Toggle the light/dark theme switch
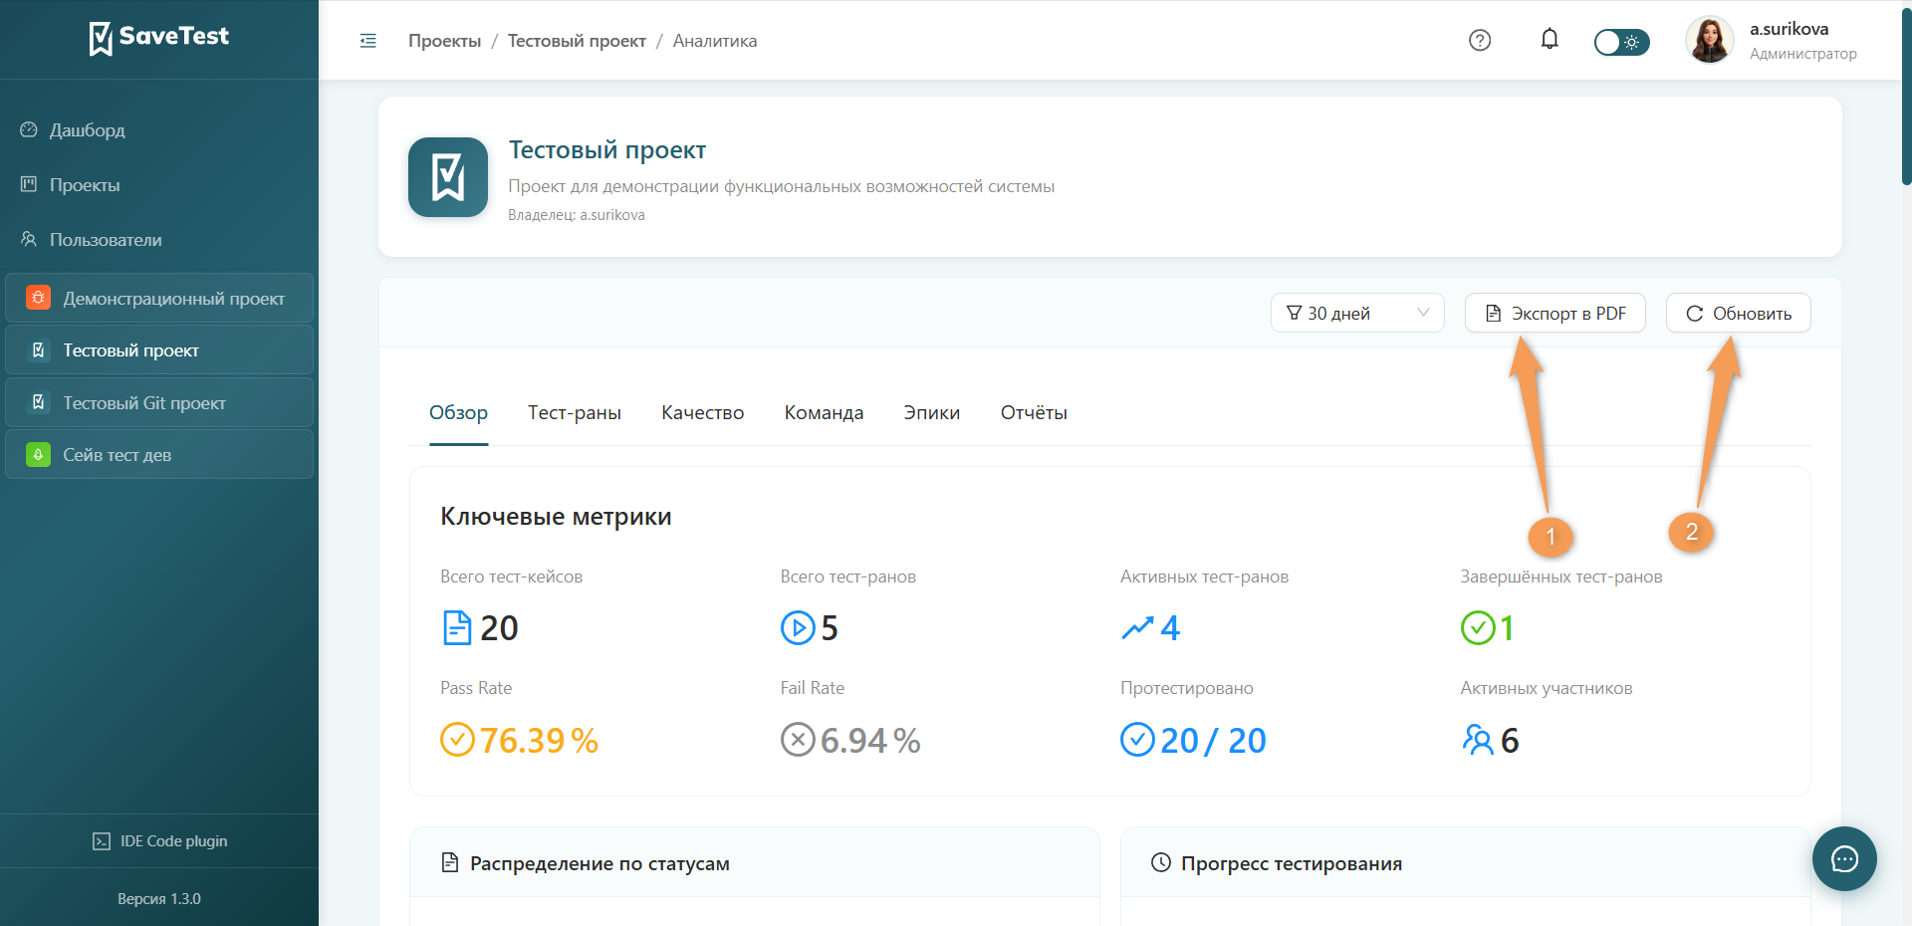1912x926 pixels. pyautogui.click(x=1621, y=42)
